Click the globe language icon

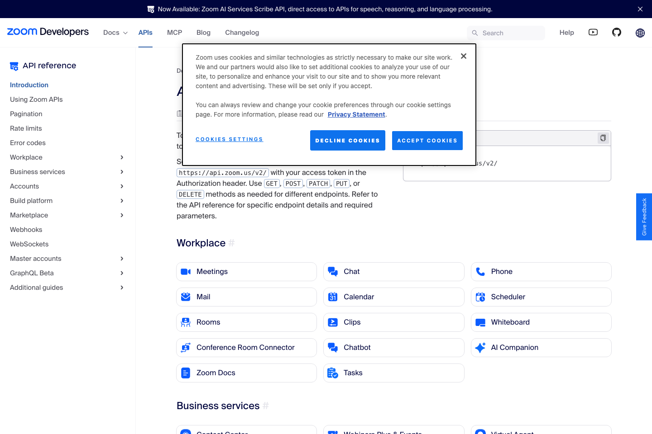[640, 33]
